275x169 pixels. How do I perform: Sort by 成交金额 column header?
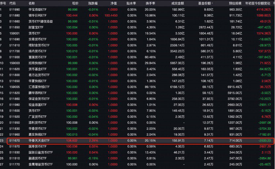tap(177, 3)
